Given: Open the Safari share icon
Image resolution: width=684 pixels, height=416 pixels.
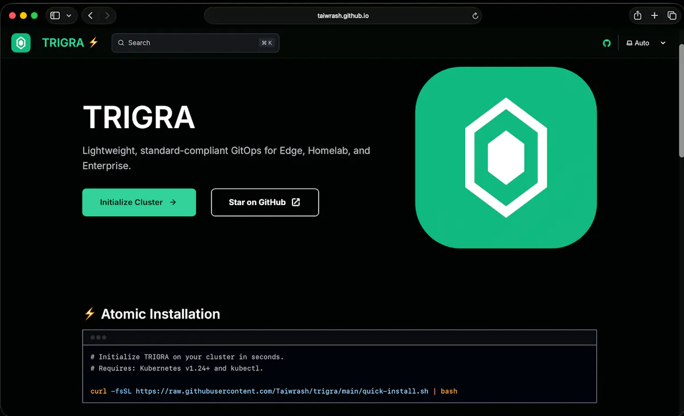Looking at the screenshot, I should (x=638, y=15).
